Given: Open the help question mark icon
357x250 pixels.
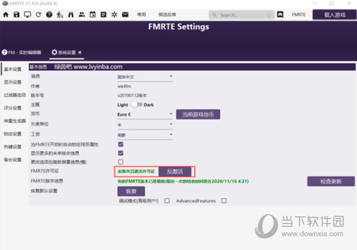Looking at the screenshot, I should pos(49,15).
